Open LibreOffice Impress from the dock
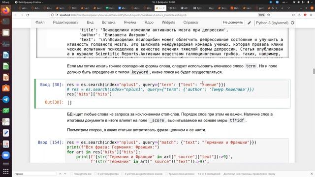315x177 pixels. pos(6,77)
